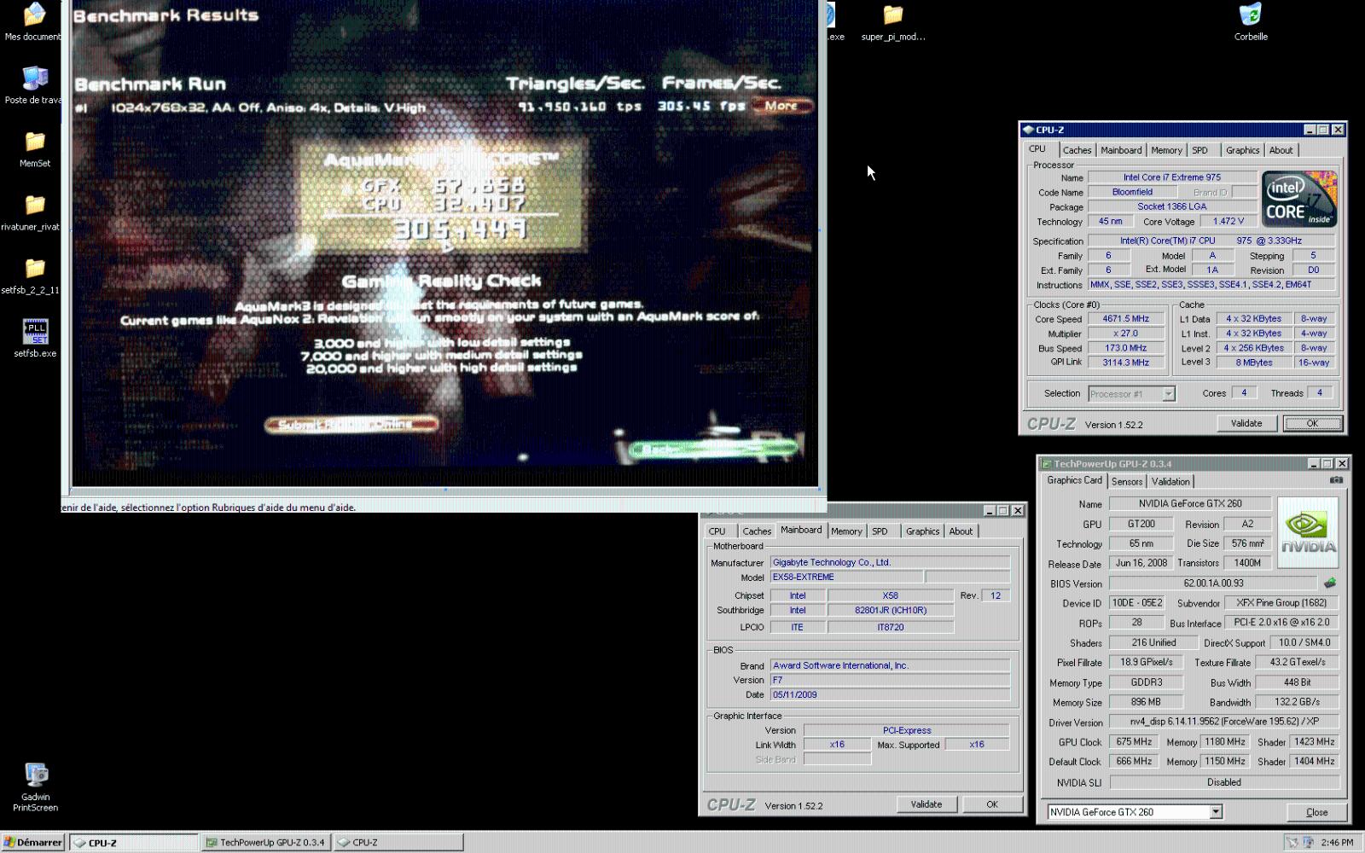
Task: Switch to TechPowerUp GPU-Z taskbar button
Action: [x=265, y=842]
